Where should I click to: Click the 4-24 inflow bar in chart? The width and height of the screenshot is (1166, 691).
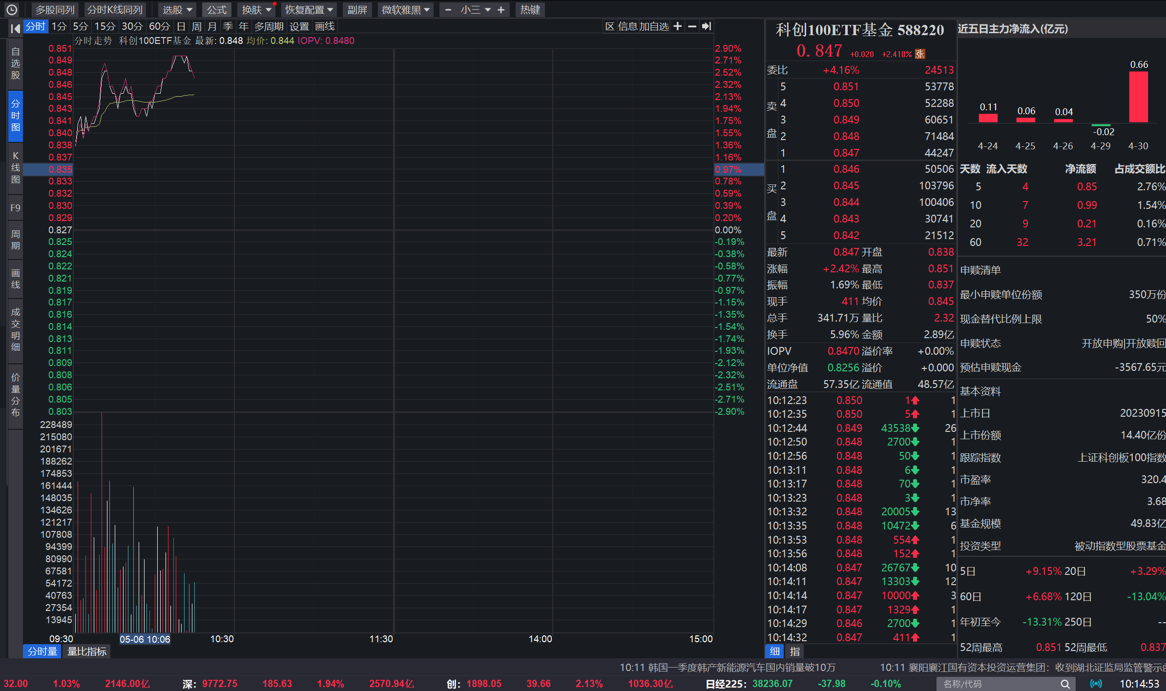pyautogui.click(x=988, y=118)
